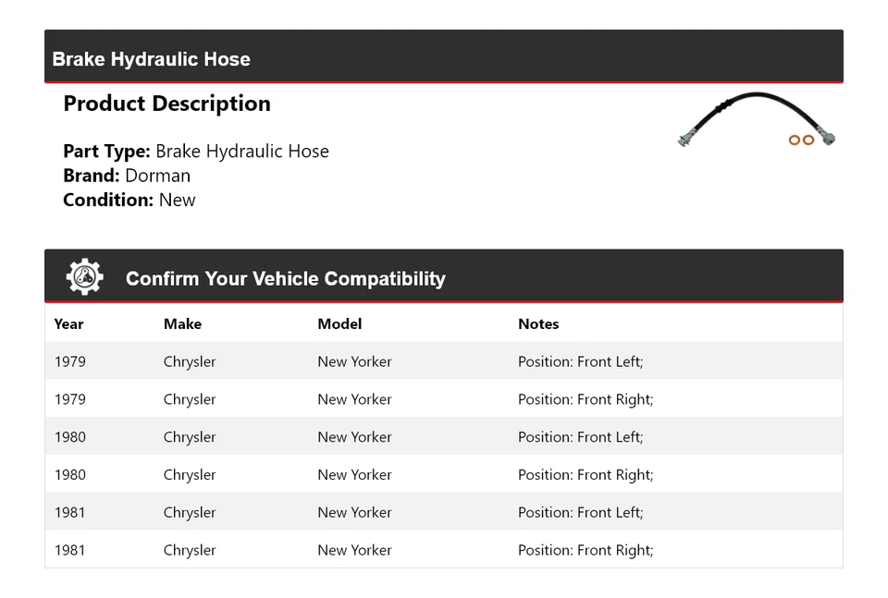This screenshot has width=888, height=598.
Task: Click "Position: Front Left;" note for 1979
Action: point(580,361)
